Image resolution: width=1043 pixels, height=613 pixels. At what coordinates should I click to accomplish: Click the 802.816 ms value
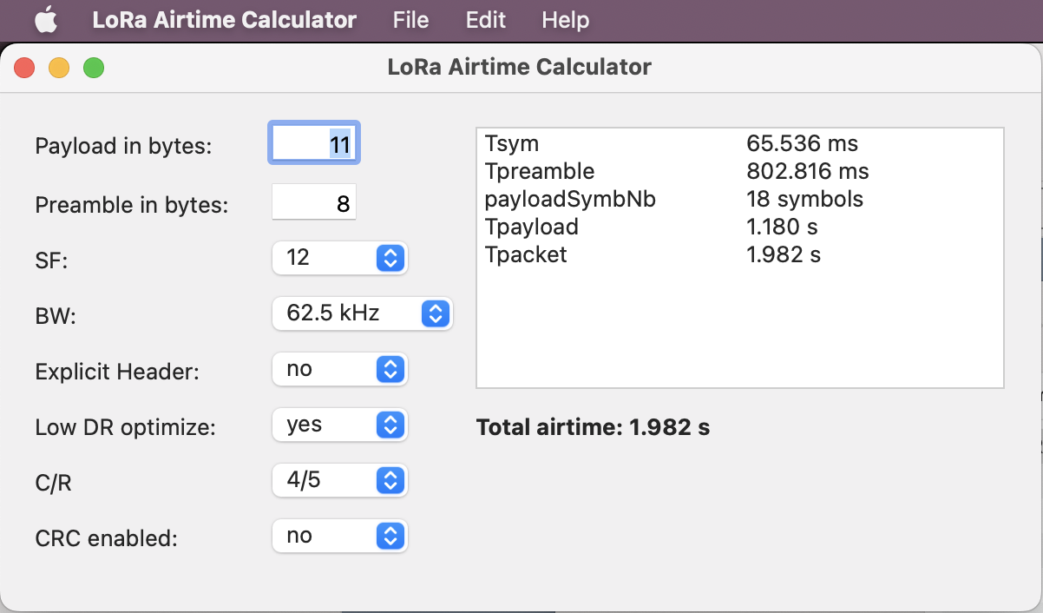pyautogui.click(x=808, y=171)
